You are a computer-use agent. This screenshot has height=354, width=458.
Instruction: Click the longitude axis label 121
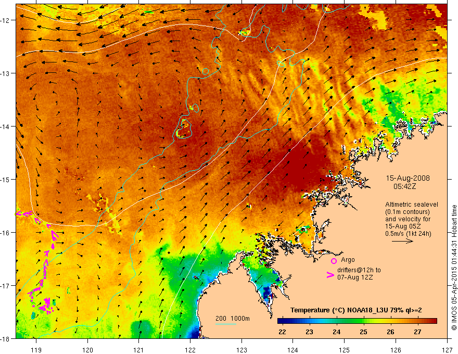pyautogui.click(x=139, y=350)
